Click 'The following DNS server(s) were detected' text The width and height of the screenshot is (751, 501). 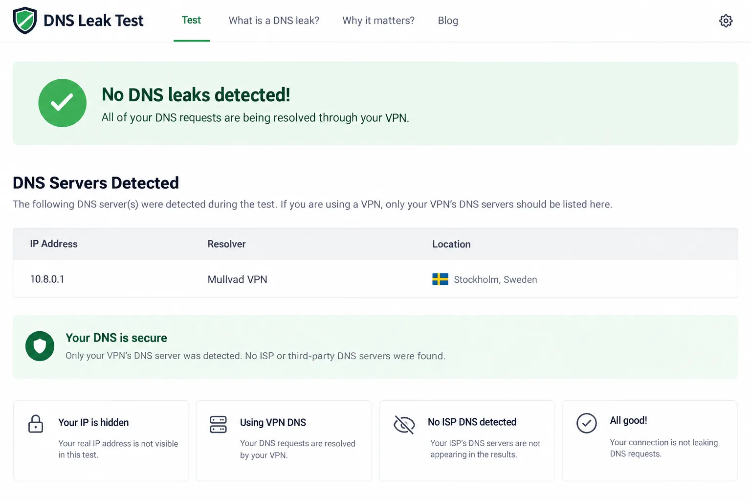point(312,204)
